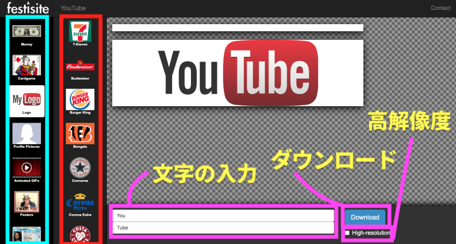Choose the Converse logo template
Screen dimensions: 456x244
click(80, 167)
